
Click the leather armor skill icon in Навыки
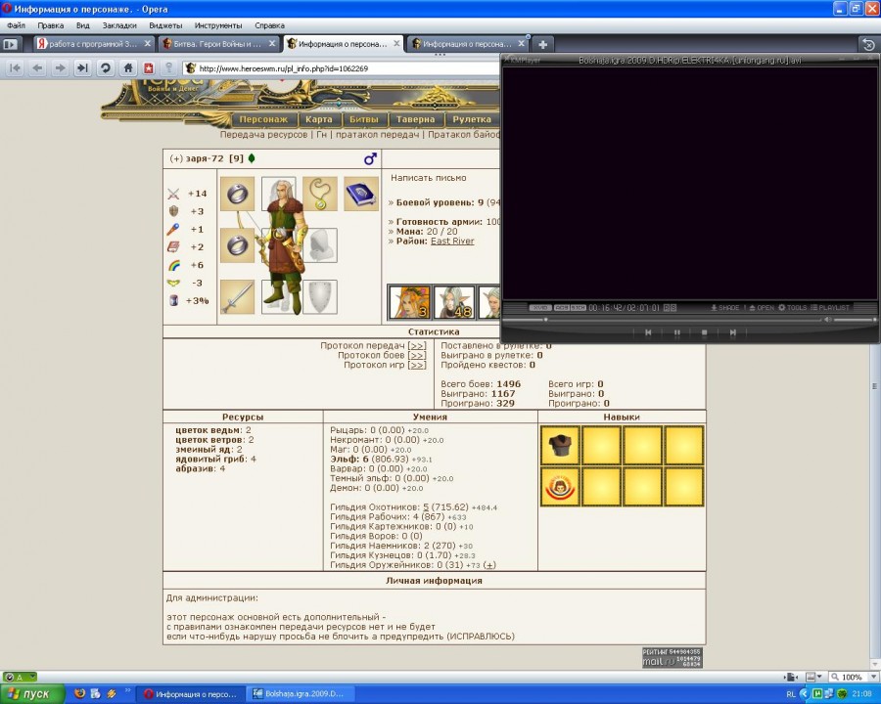[560, 446]
